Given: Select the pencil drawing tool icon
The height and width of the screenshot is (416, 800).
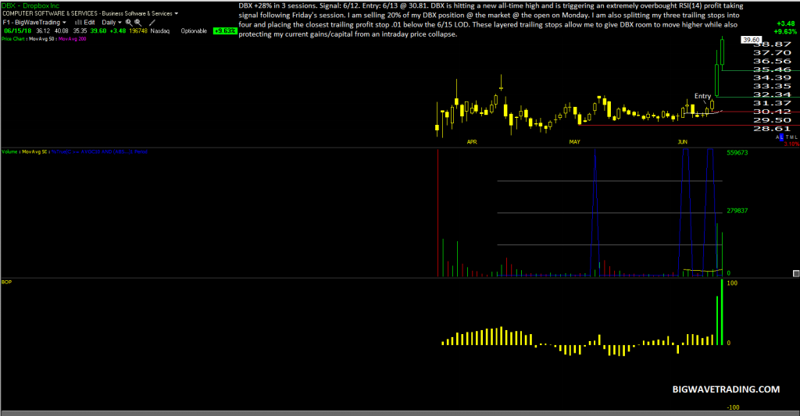Looking at the screenshot, I should click(152, 23).
